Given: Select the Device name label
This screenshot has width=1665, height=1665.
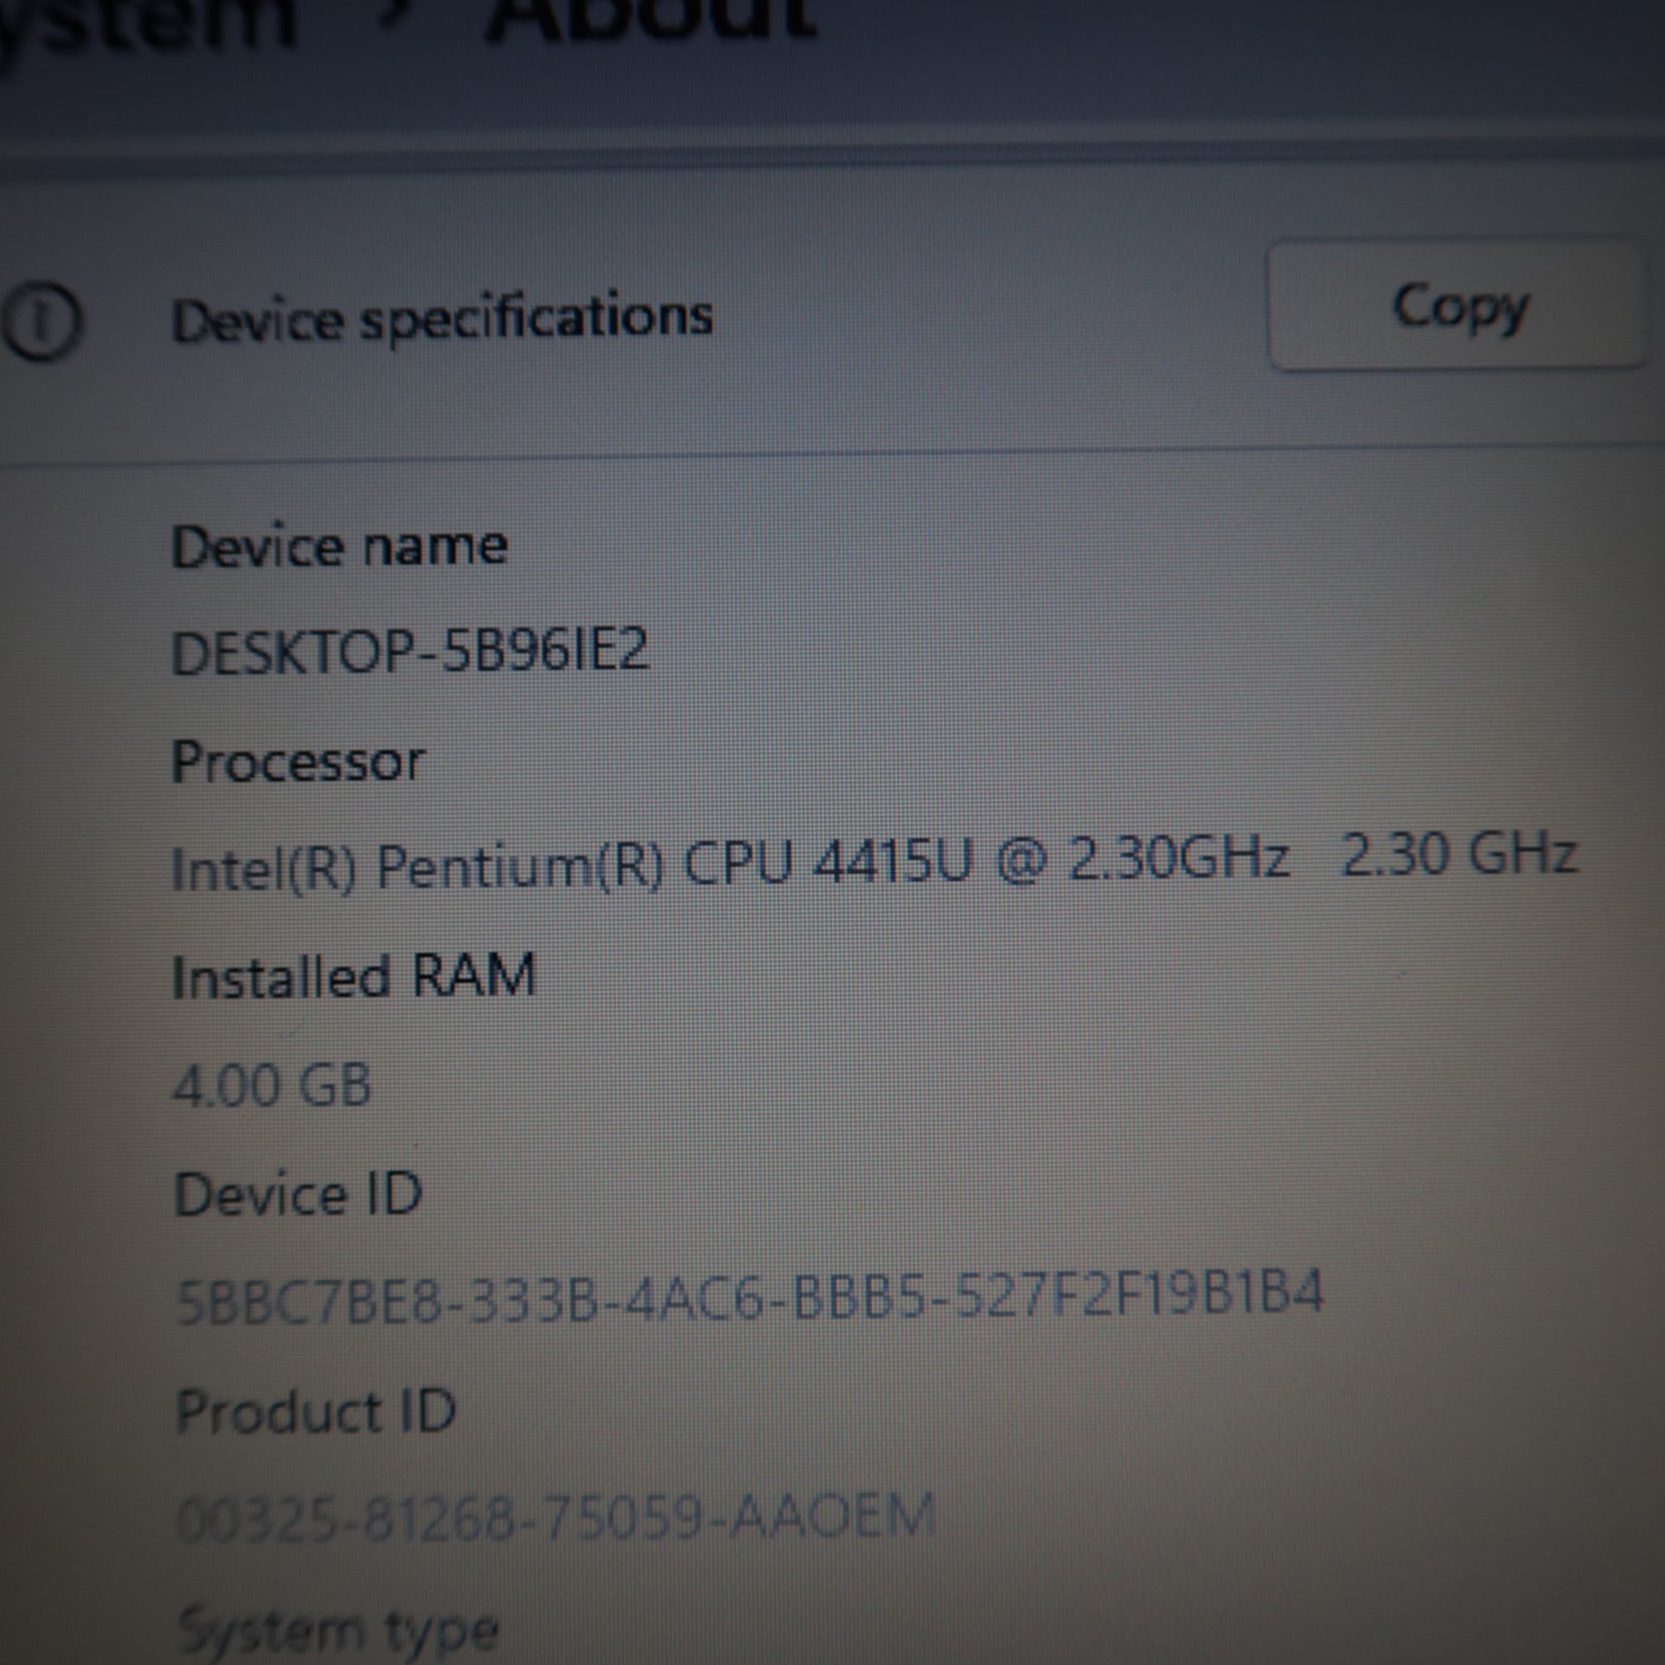Looking at the screenshot, I should 340,546.
